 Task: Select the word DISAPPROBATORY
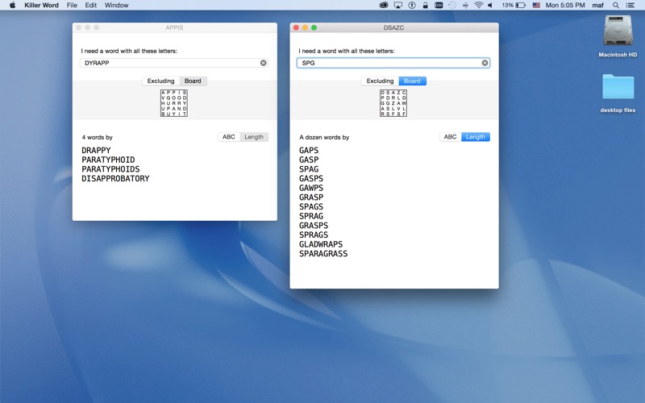pyautogui.click(x=115, y=179)
